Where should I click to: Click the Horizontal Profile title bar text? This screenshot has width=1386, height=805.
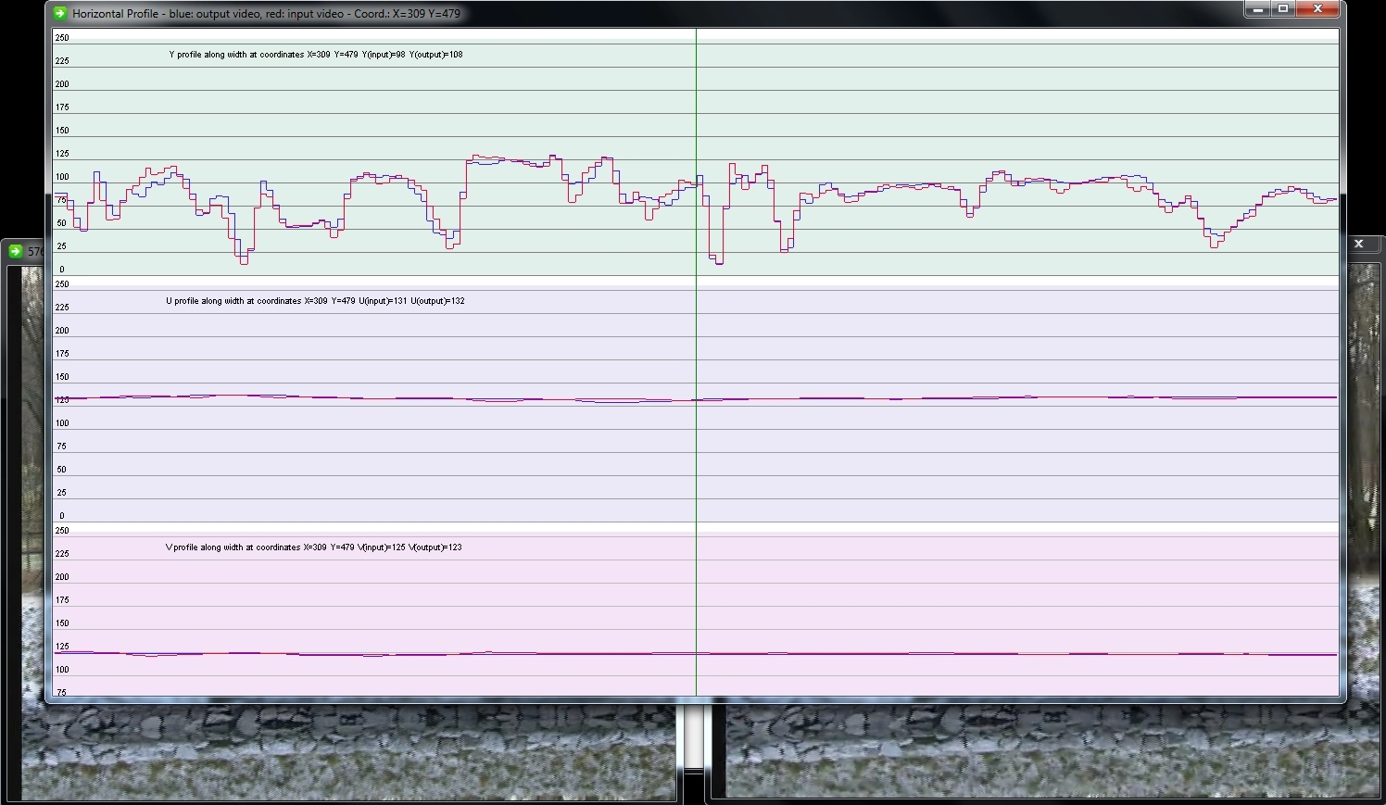(x=266, y=14)
